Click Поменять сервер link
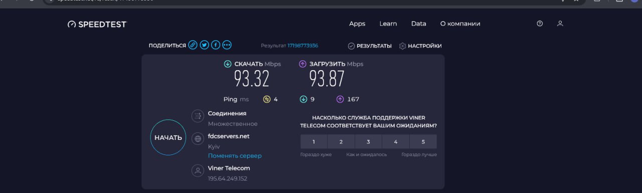Viewport: 642px width, 193px height. point(235,156)
